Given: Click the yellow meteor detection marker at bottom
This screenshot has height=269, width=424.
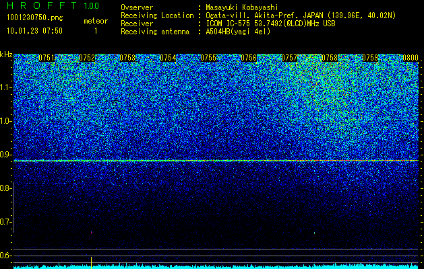Looking at the screenshot, I should 92,263.
